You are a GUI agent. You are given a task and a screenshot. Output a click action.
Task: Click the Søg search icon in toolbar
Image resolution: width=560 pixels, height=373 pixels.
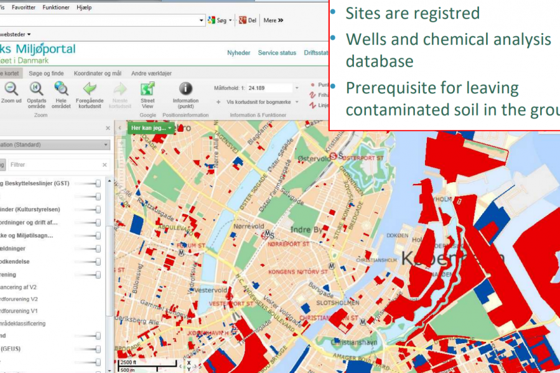point(212,21)
